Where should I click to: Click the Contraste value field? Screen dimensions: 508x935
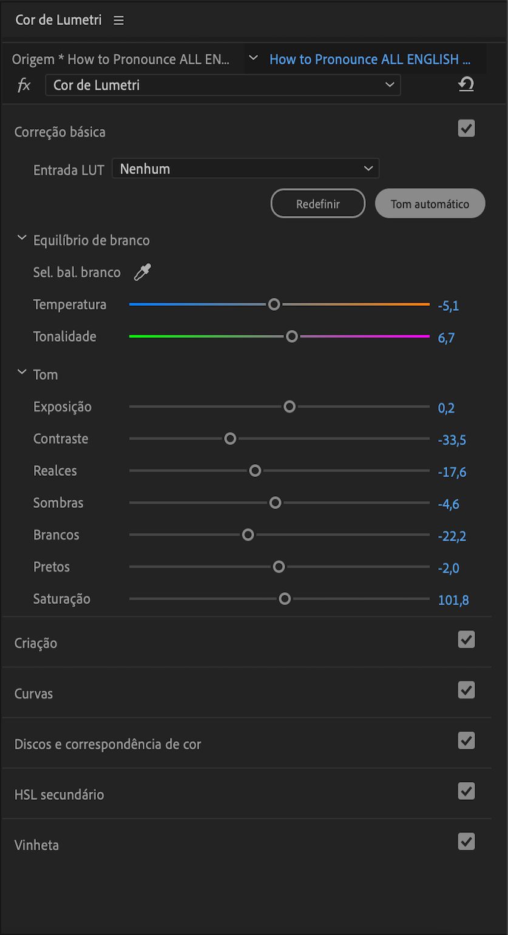[x=452, y=440]
